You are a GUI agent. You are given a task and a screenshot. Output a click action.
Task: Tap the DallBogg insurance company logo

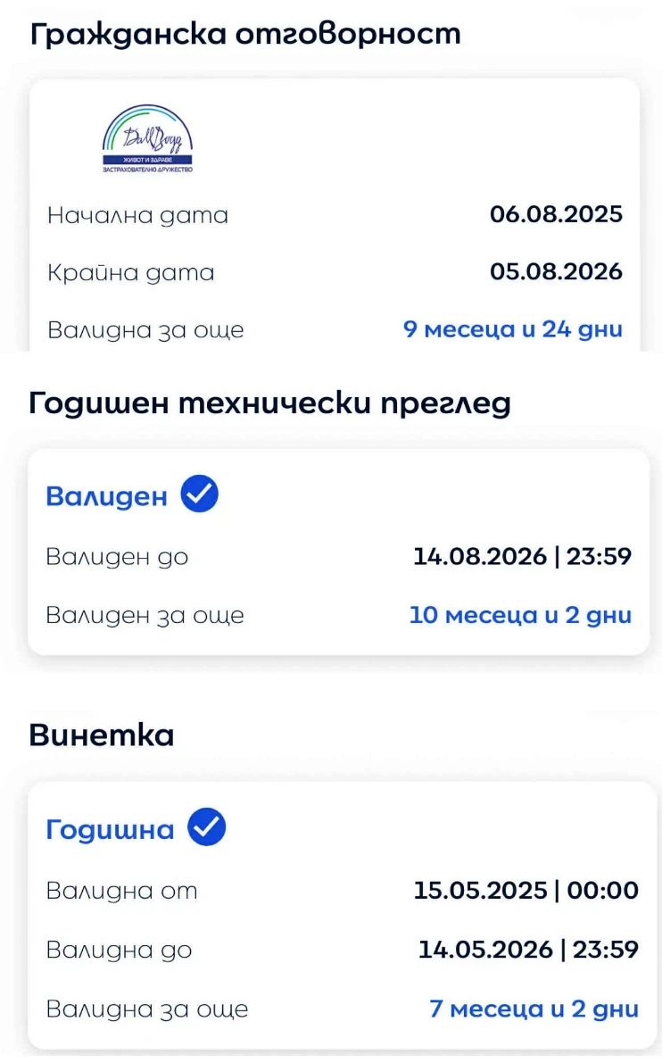pyautogui.click(x=147, y=139)
